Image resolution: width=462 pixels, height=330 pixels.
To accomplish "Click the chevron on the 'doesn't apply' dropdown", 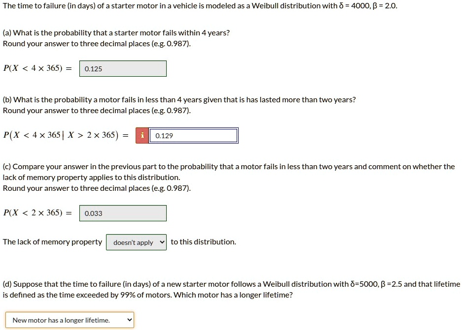I will tap(162, 242).
